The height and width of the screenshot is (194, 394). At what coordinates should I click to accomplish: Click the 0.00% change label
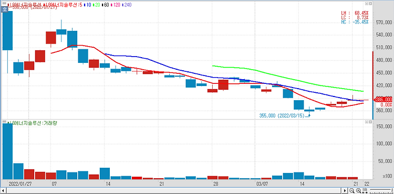(386, 105)
